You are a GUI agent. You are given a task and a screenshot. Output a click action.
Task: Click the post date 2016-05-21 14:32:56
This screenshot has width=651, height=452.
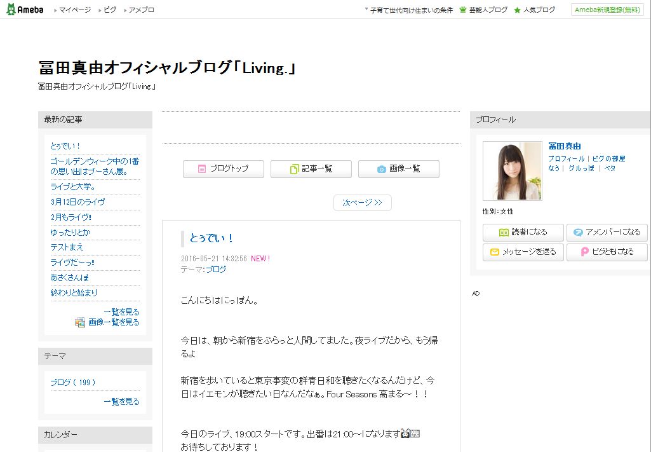[214, 258]
